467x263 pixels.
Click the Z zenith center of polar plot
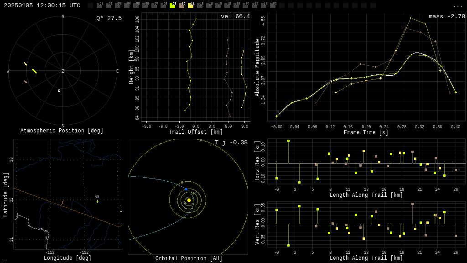[x=62, y=71]
